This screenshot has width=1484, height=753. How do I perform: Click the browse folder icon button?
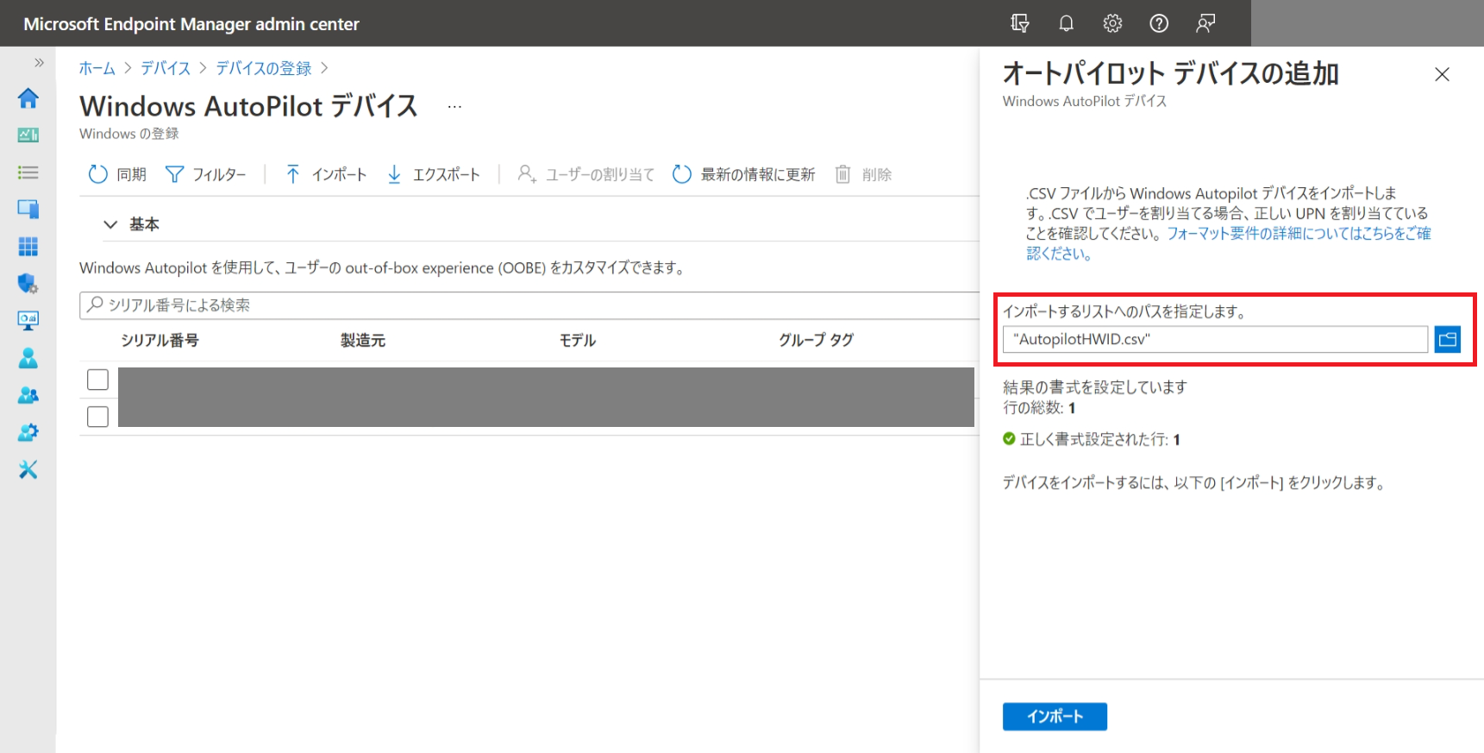click(x=1448, y=339)
